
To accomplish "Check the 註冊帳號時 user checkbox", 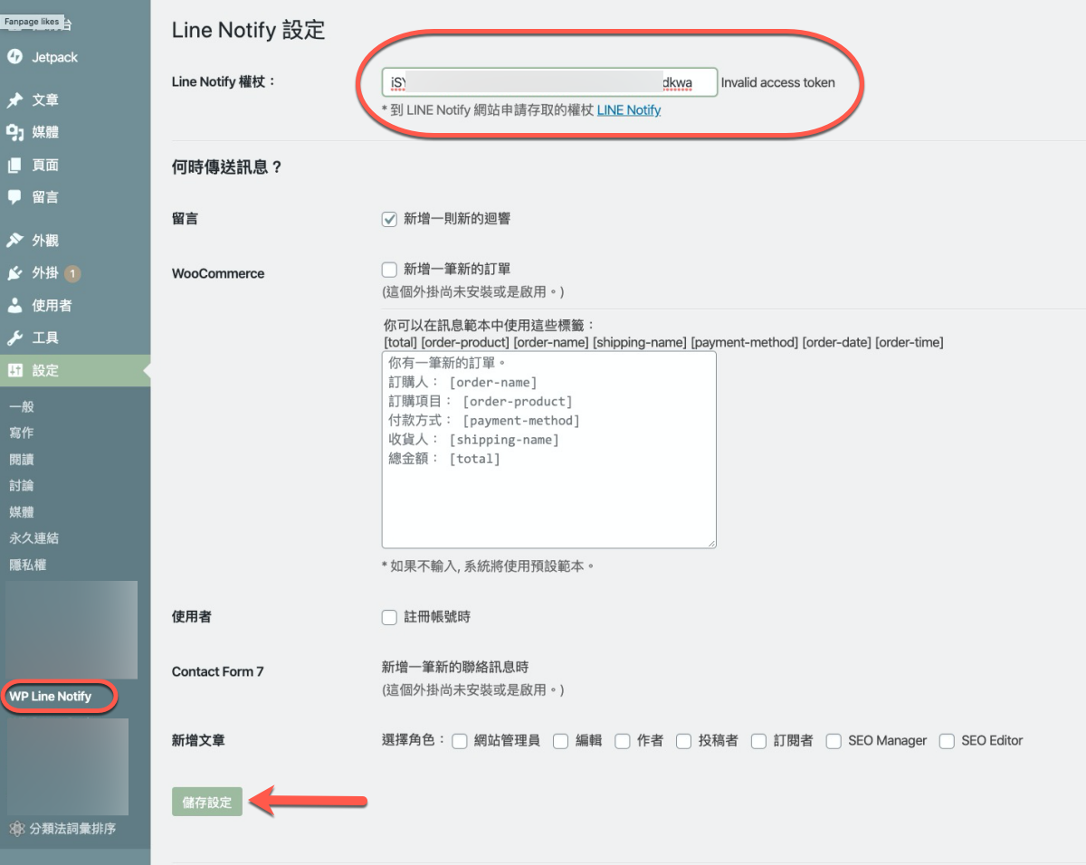I will (389, 617).
